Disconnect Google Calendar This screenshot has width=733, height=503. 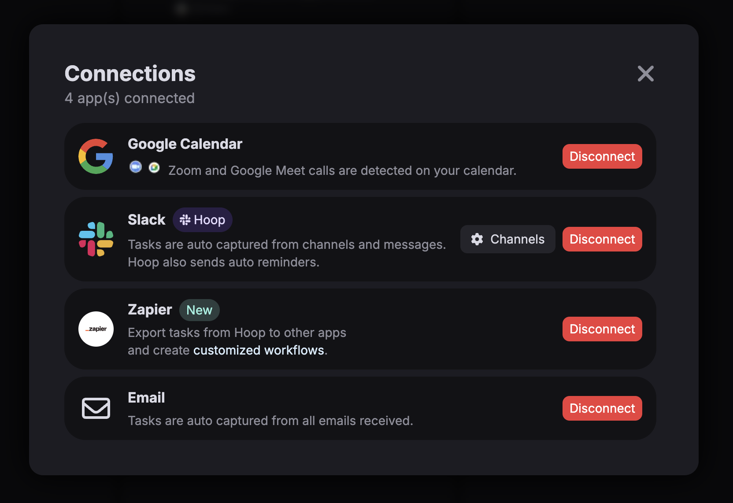pos(602,156)
